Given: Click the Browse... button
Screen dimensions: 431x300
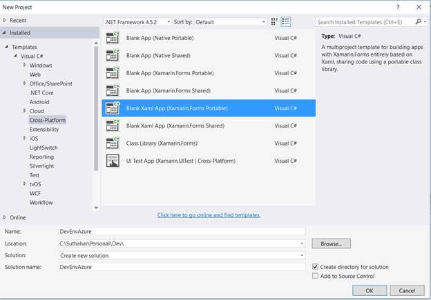Looking at the screenshot, I should pyautogui.click(x=331, y=243).
